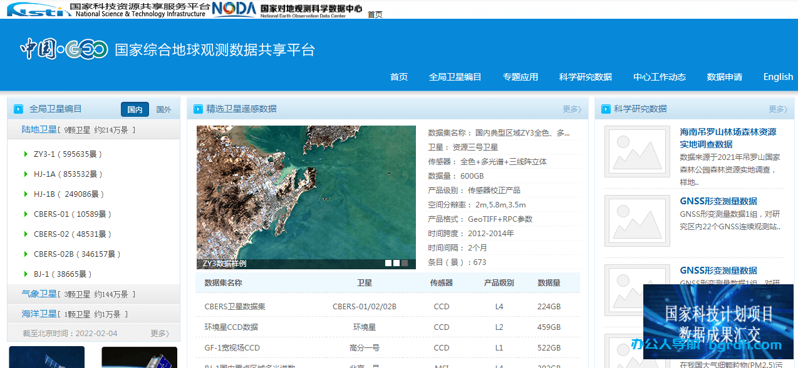This screenshot has height=368, width=798.
Task: Switch satellite catalog to 国内
Action: tap(135, 109)
